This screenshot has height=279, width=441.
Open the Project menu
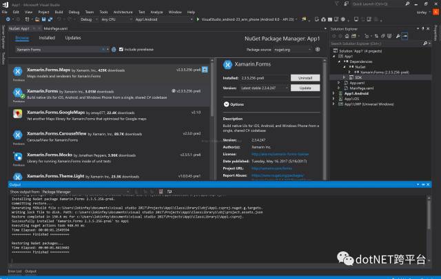click(x=43, y=12)
